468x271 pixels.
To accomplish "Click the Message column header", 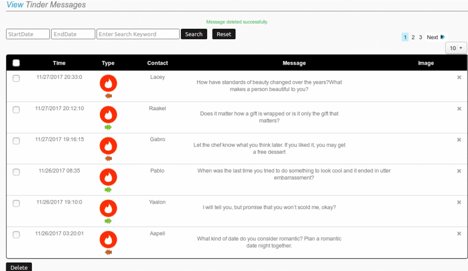I will tap(294, 63).
